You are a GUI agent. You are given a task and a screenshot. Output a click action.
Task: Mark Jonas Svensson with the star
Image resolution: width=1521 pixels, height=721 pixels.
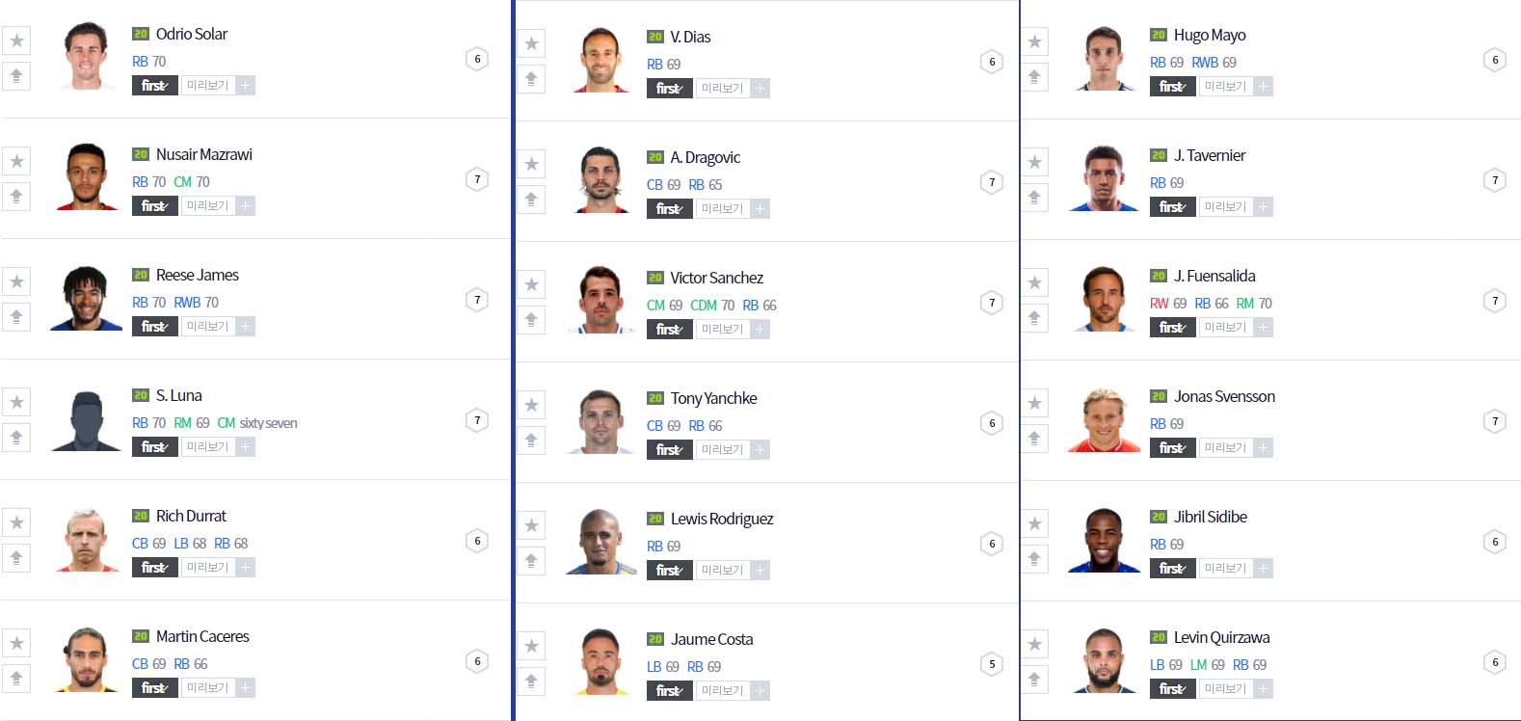(x=1034, y=403)
